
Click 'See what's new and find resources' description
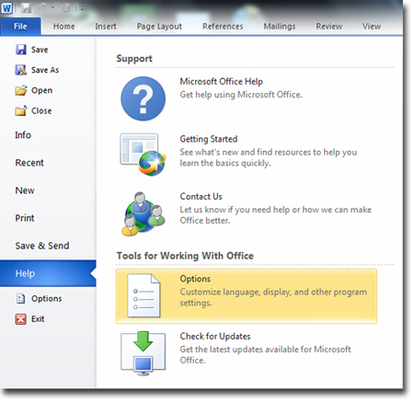click(269, 157)
